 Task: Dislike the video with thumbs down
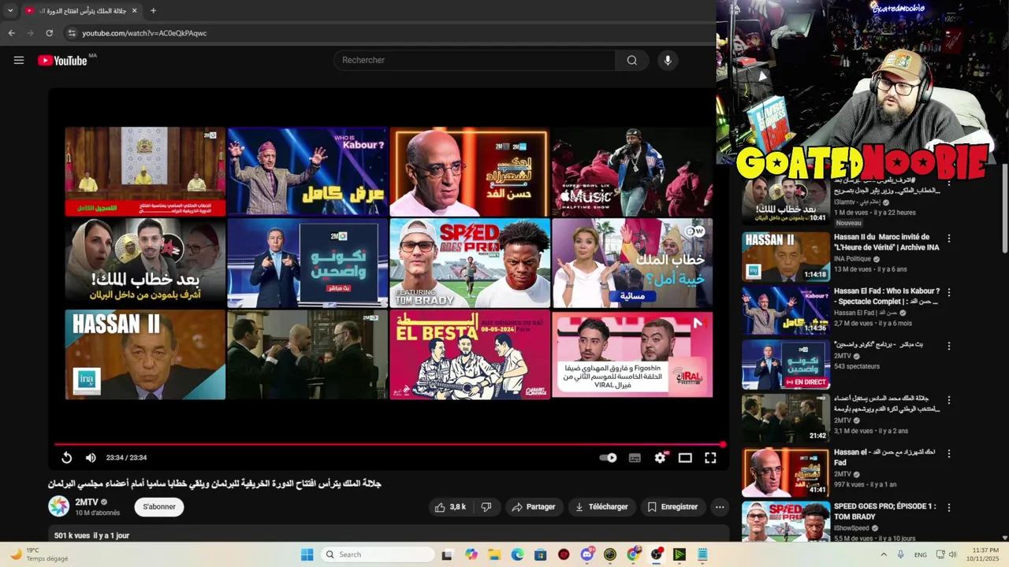coord(486,507)
